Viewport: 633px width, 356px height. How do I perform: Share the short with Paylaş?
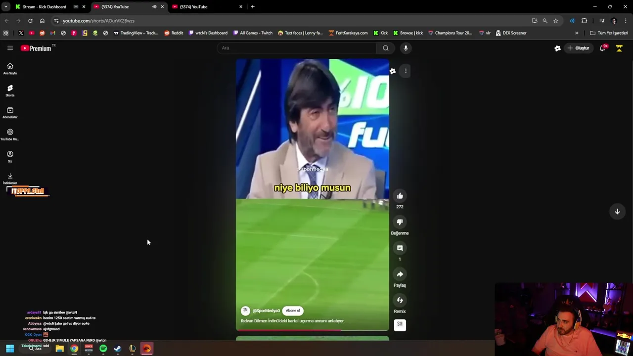[400, 274]
